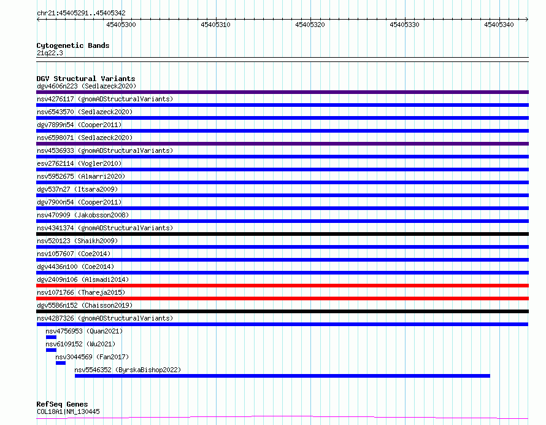Select the purple bar under nsv6598071
Screen dimensions: 546x425
(x=282, y=144)
